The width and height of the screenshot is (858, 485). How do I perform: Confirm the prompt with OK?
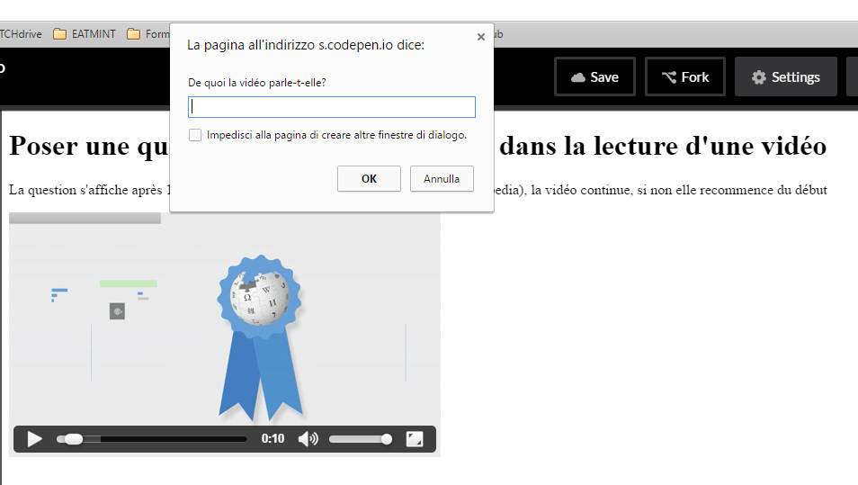pyautogui.click(x=369, y=178)
